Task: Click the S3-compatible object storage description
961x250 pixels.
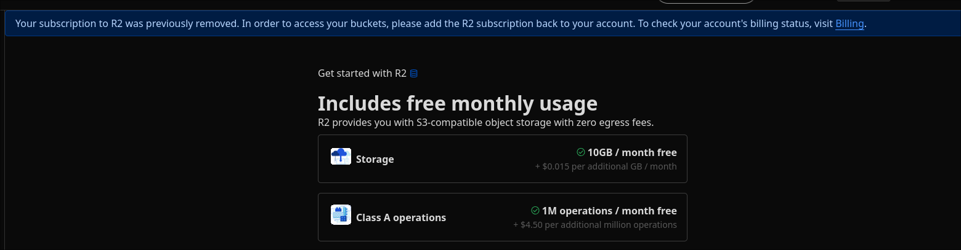Action: pos(485,122)
